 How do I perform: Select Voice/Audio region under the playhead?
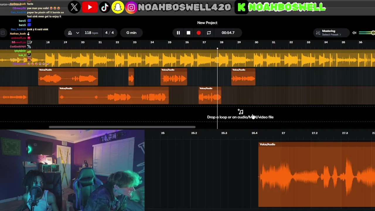[x=210, y=95]
